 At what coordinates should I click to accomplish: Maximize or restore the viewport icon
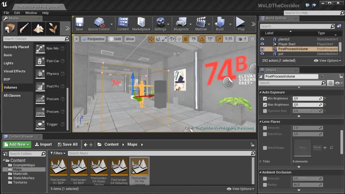[252, 39]
